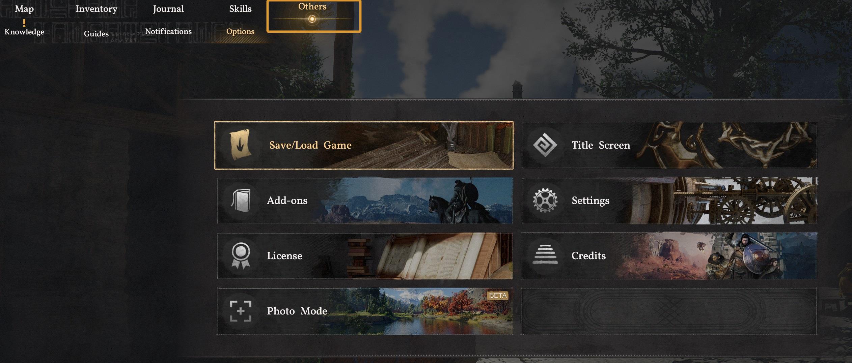852x363 pixels.
Task: Select the Others tab
Action: (x=314, y=16)
